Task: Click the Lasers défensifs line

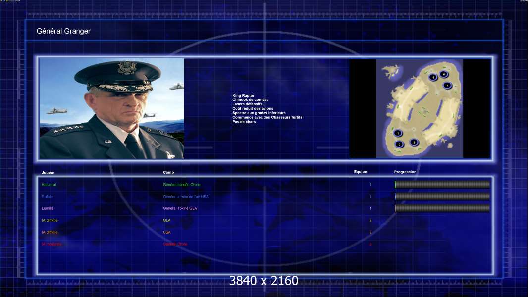Action: click(x=247, y=104)
